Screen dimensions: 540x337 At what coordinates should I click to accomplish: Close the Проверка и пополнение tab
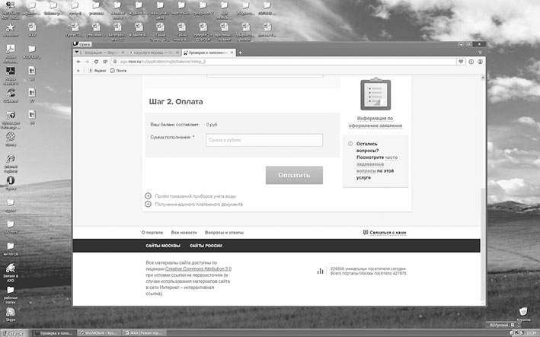232,52
